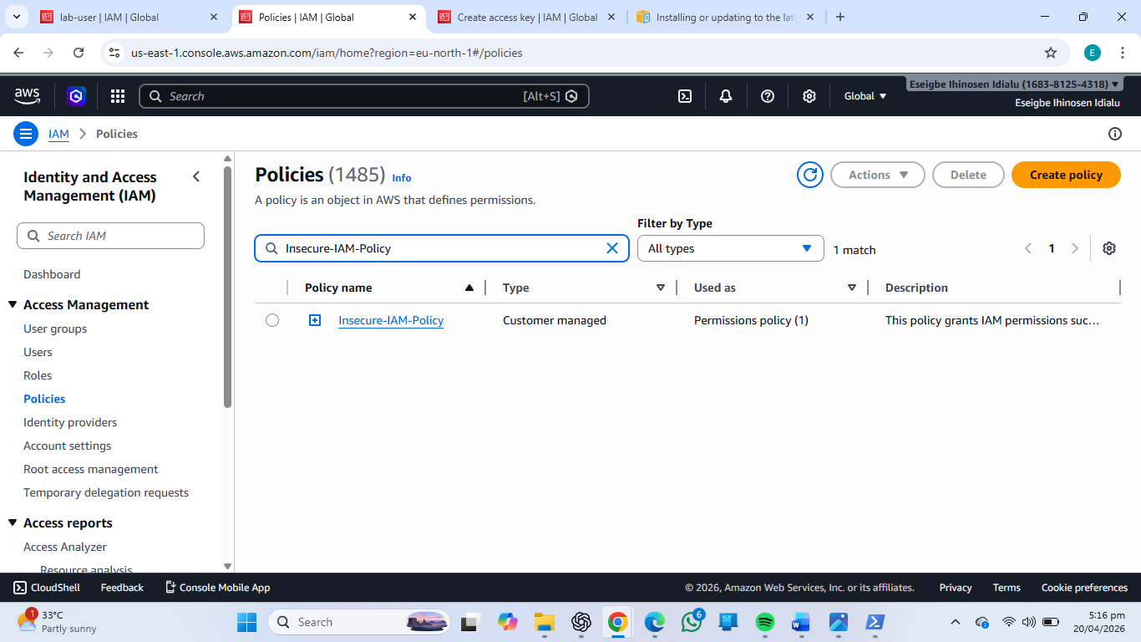Open the Type column filter arrow
The width and height of the screenshot is (1141, 642).
pyautogui.click(x=661, y=288)
